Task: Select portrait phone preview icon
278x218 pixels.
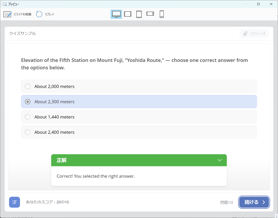Action: click(162, 14)
